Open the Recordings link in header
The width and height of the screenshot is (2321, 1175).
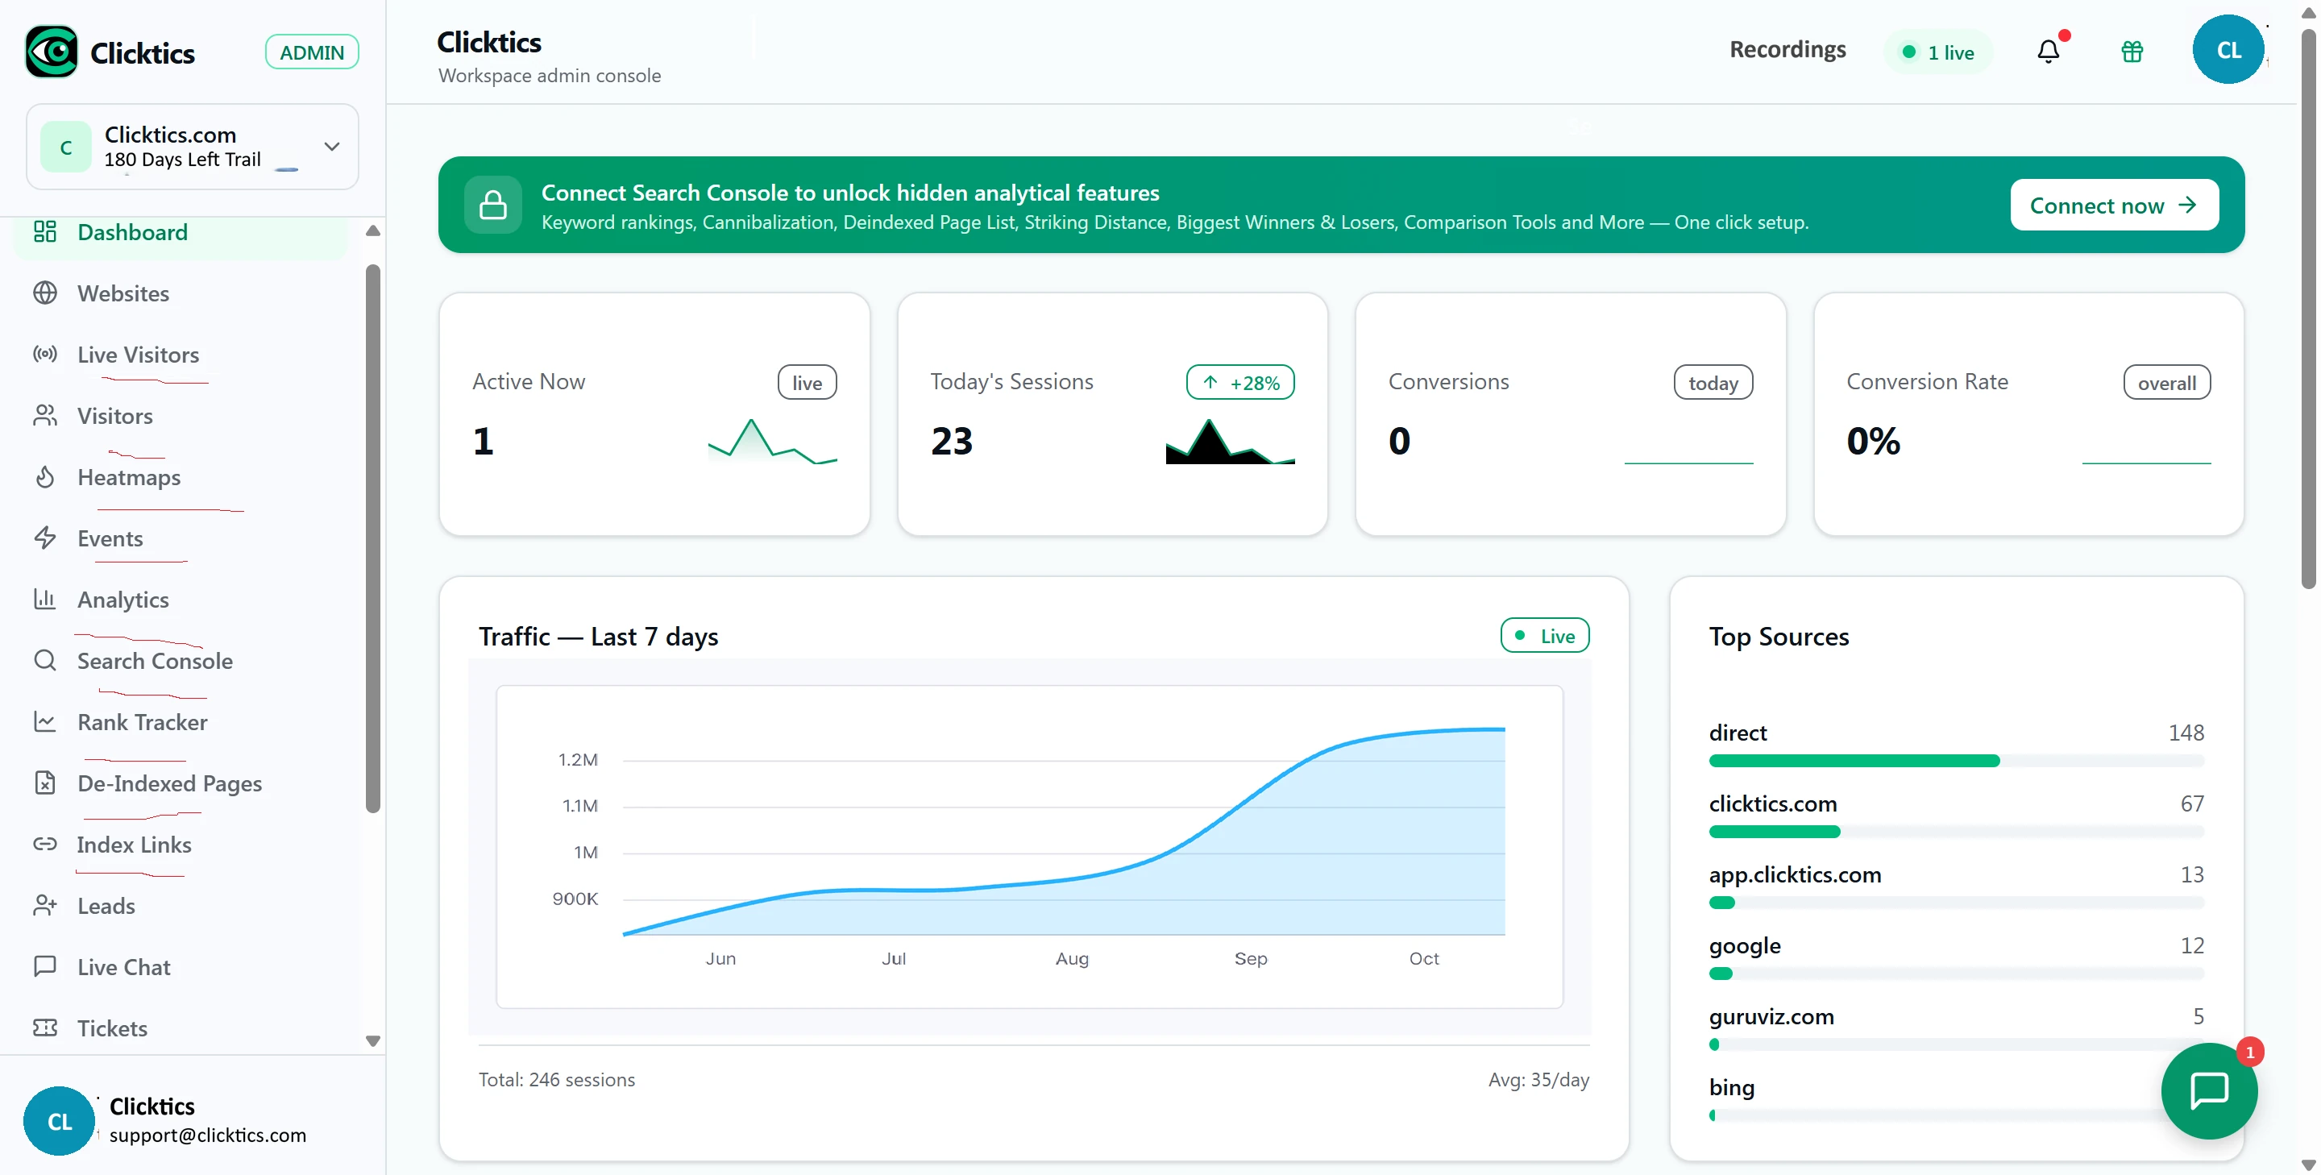(x=1787, y=49)
